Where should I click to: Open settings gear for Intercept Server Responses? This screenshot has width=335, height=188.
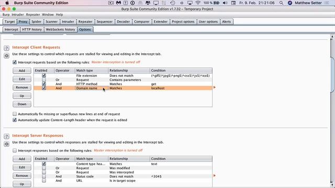[6, 144]
